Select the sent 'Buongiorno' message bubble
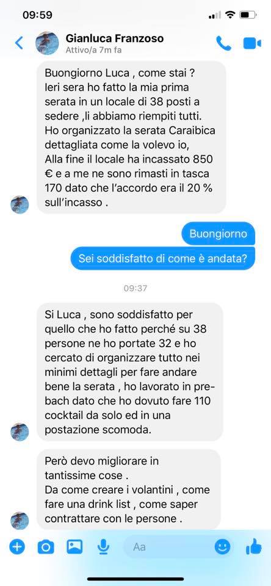This screenshot has width=271, height=586. (219, 234)
